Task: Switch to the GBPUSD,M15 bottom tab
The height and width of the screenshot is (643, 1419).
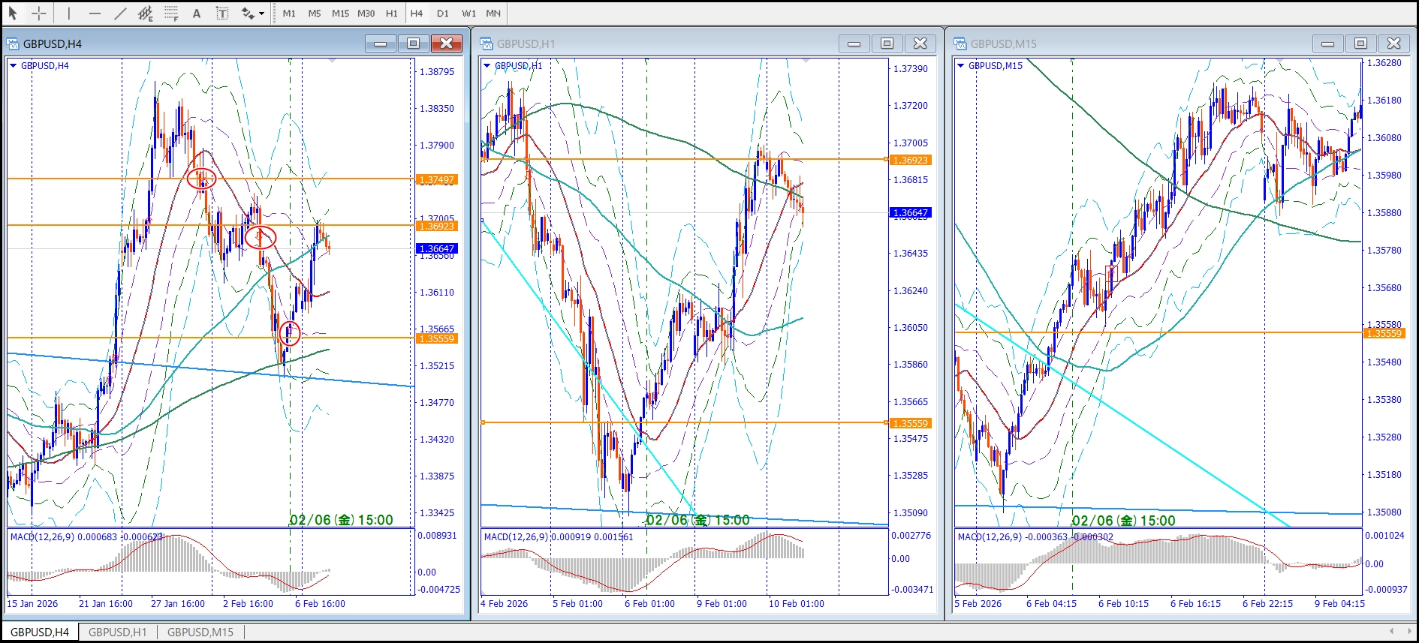Action: [x=200, y=632]
